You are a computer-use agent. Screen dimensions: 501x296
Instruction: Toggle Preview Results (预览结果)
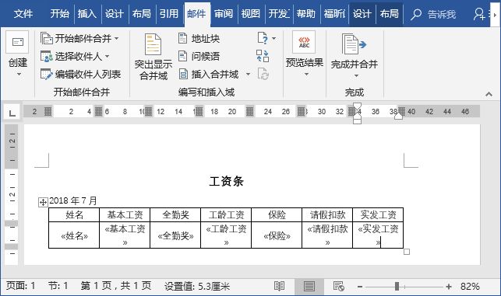coord(304,54)
